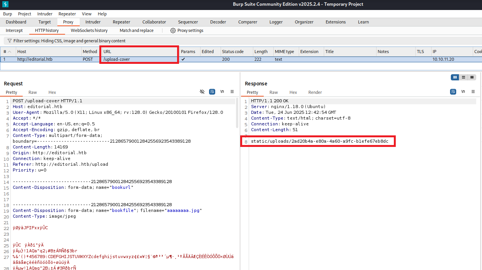The image size is (482, 270).
Task: Open the Response panel hamburger menu
Action: [473, 92]
